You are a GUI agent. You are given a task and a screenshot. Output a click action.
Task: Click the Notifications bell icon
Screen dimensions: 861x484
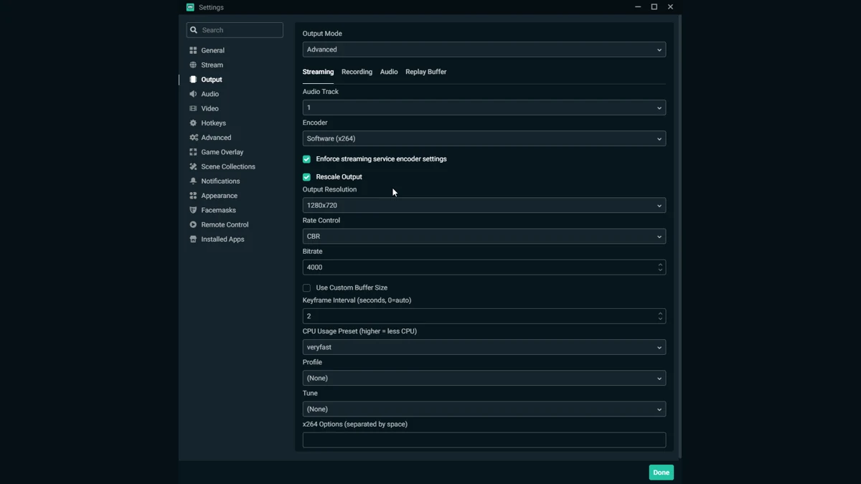[x=193, y=181]
